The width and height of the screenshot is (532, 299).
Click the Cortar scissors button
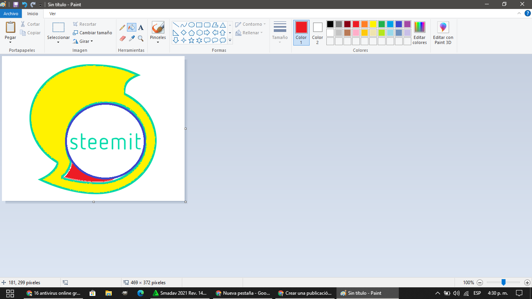(30, 24)
